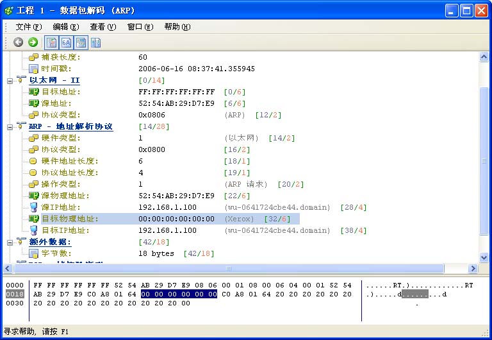Click the green forward arrow toolbar icon
The width and height of the screenshot is (492, 340).
click(x=33, y=42)
